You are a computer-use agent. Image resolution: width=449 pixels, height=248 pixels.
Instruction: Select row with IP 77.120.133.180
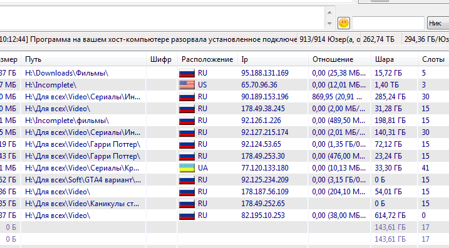[224, 168]
